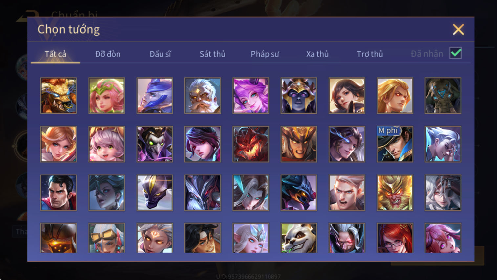Screen dimensions: 497x280
Task: Select the hero tagged 'M phí'
Action: [395, 144]
